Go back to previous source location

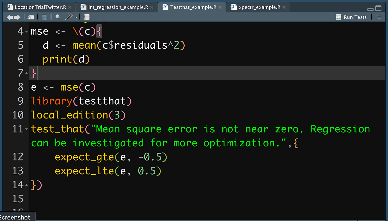[x=10, y=17]
